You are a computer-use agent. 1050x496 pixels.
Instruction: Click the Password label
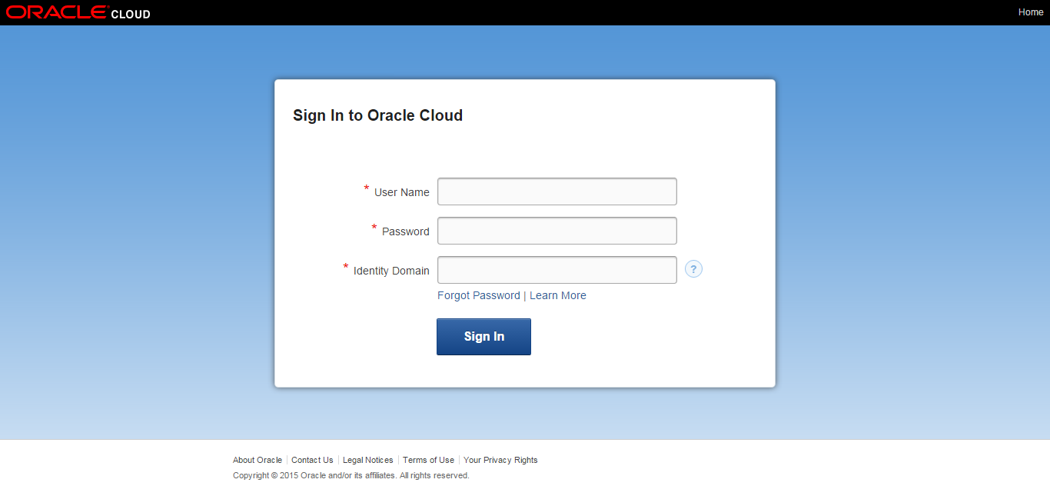406,231
